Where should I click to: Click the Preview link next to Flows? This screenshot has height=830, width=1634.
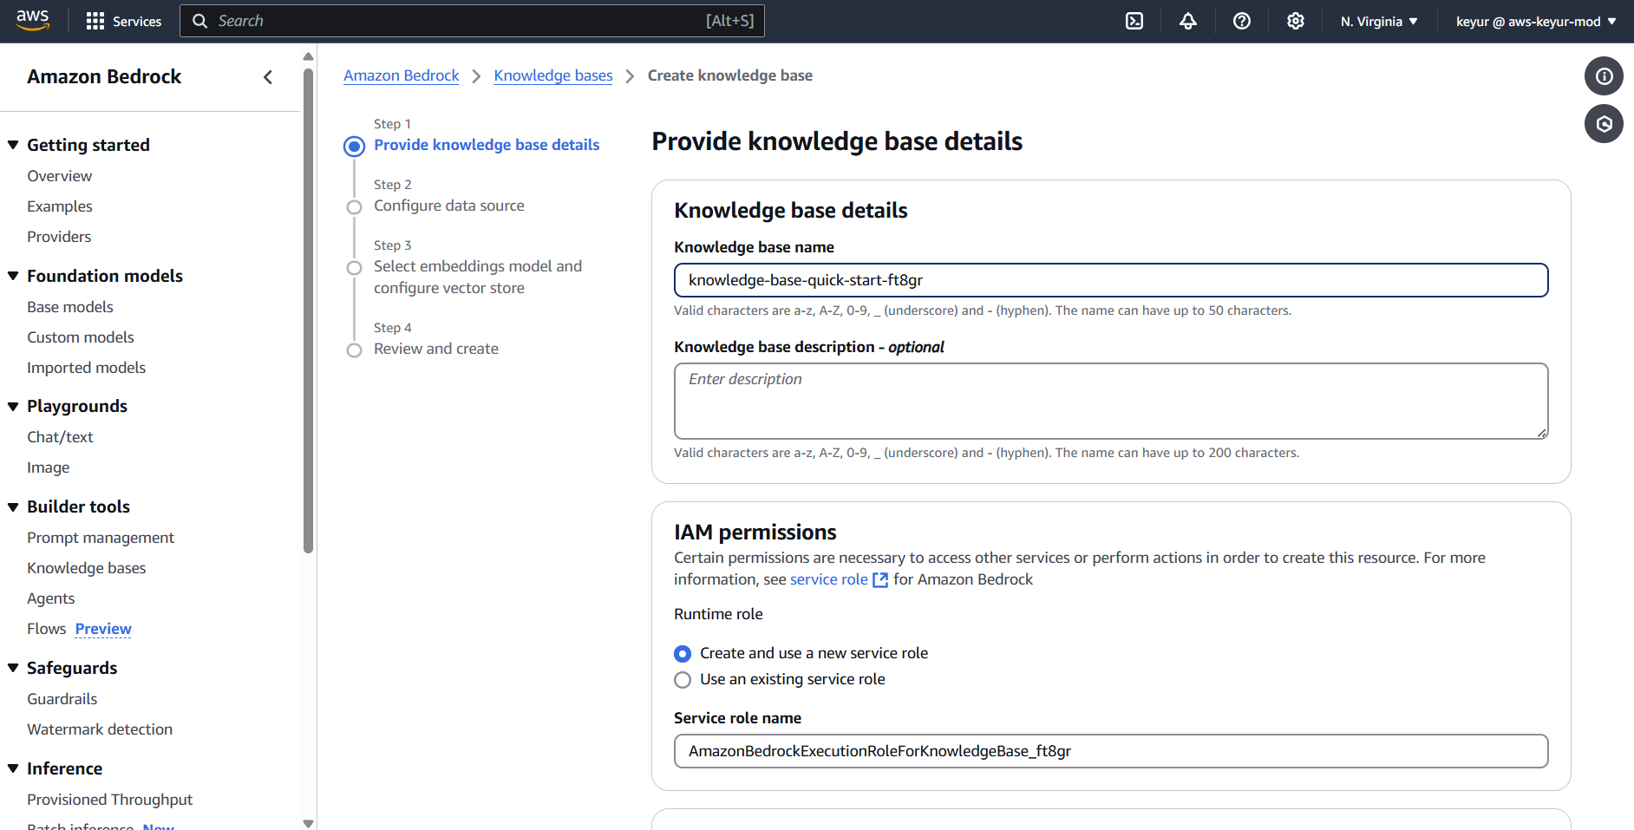103,629
